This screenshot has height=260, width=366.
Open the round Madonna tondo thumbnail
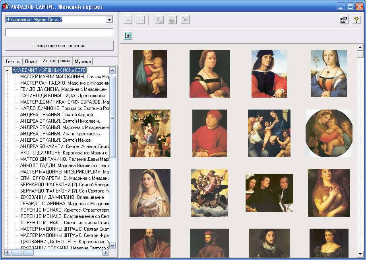pyautogui.click(x=329, y=133)
